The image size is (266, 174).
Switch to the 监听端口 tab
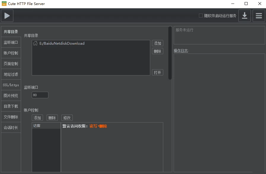(x=11, y=42)
